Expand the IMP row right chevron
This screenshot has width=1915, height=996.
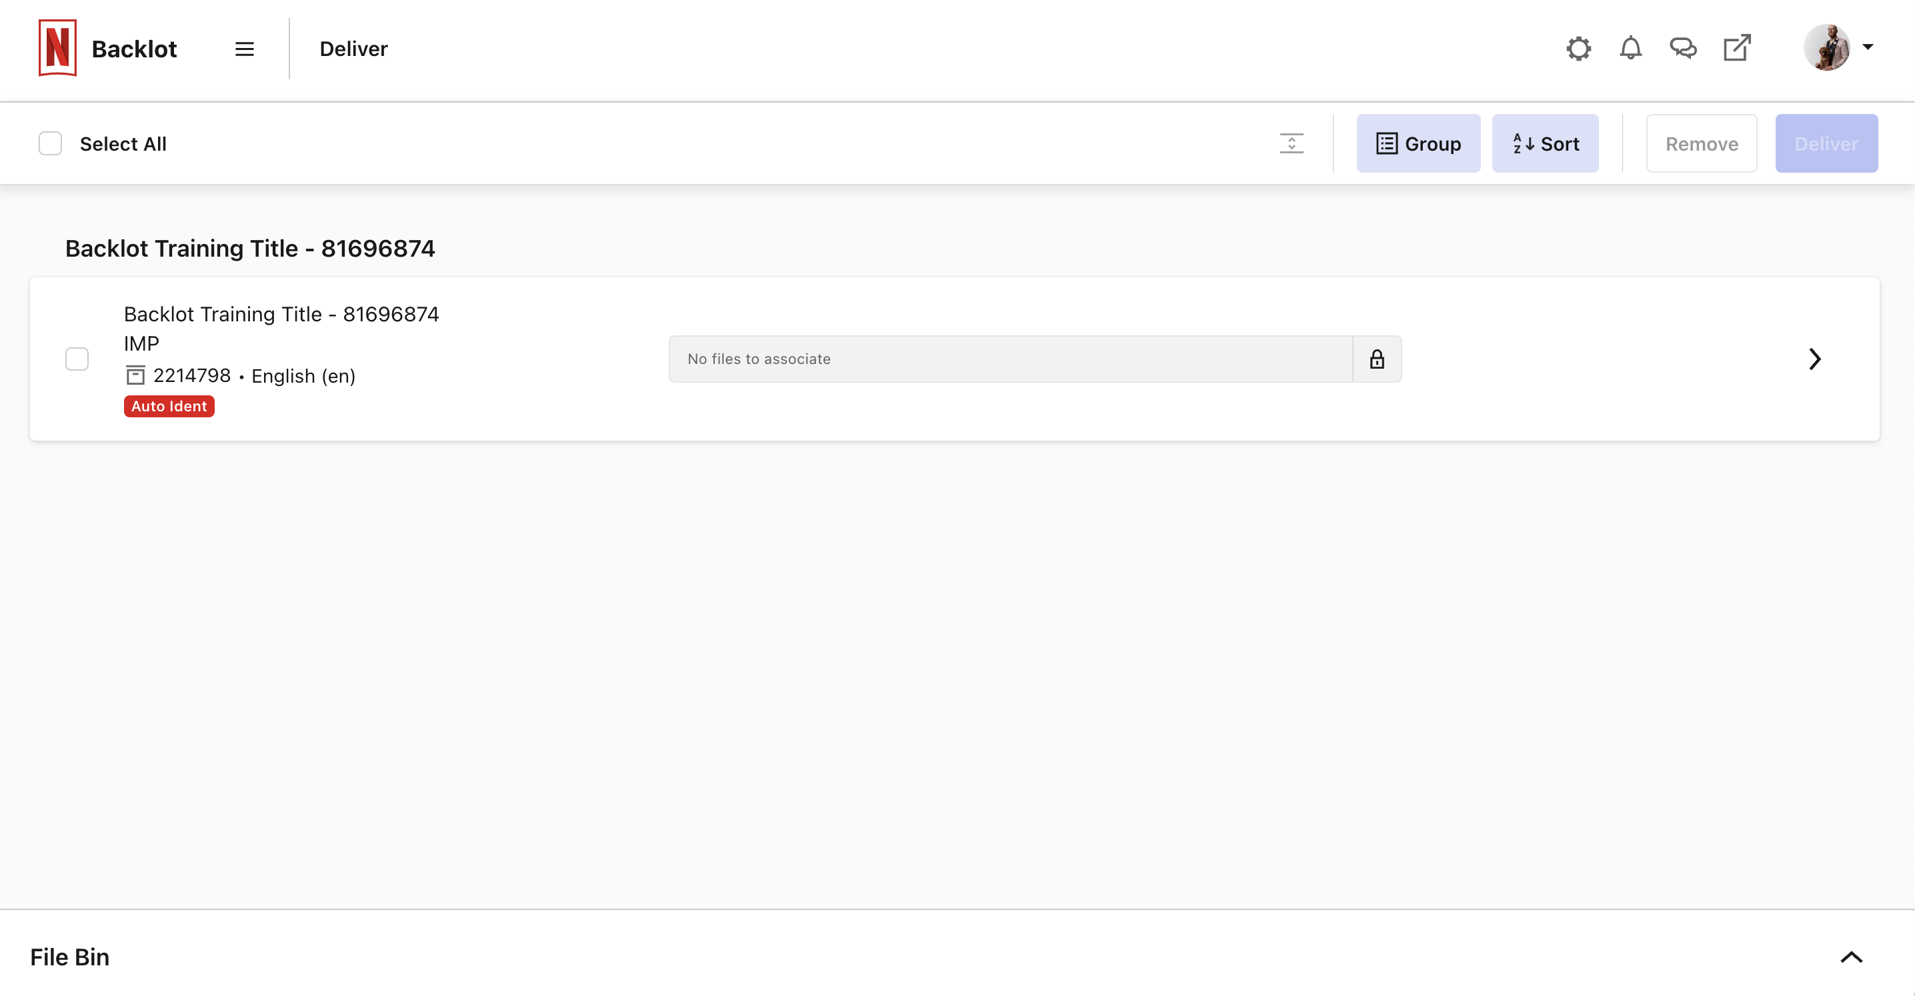pyautogui.click(x=1814, y=359)
